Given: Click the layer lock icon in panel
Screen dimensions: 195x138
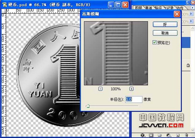Looking at the screenshot, I should pos(188,65).
